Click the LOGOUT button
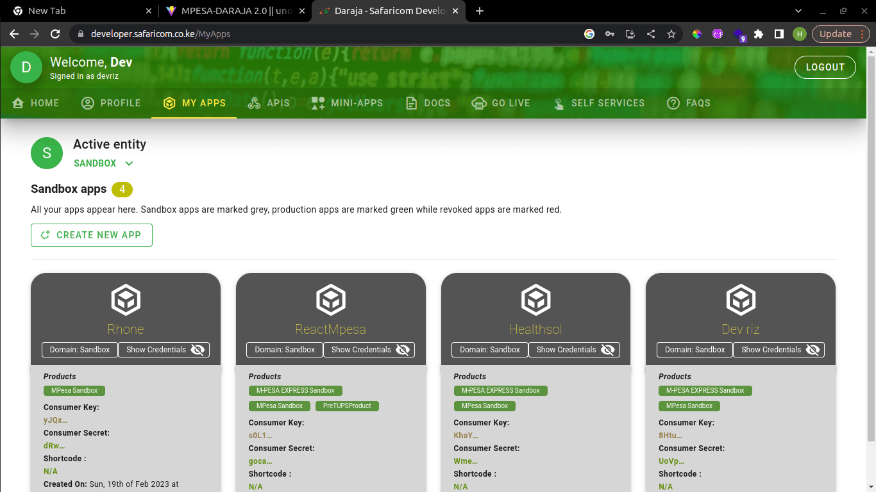876x492 pixels. [x=825, y=67]
